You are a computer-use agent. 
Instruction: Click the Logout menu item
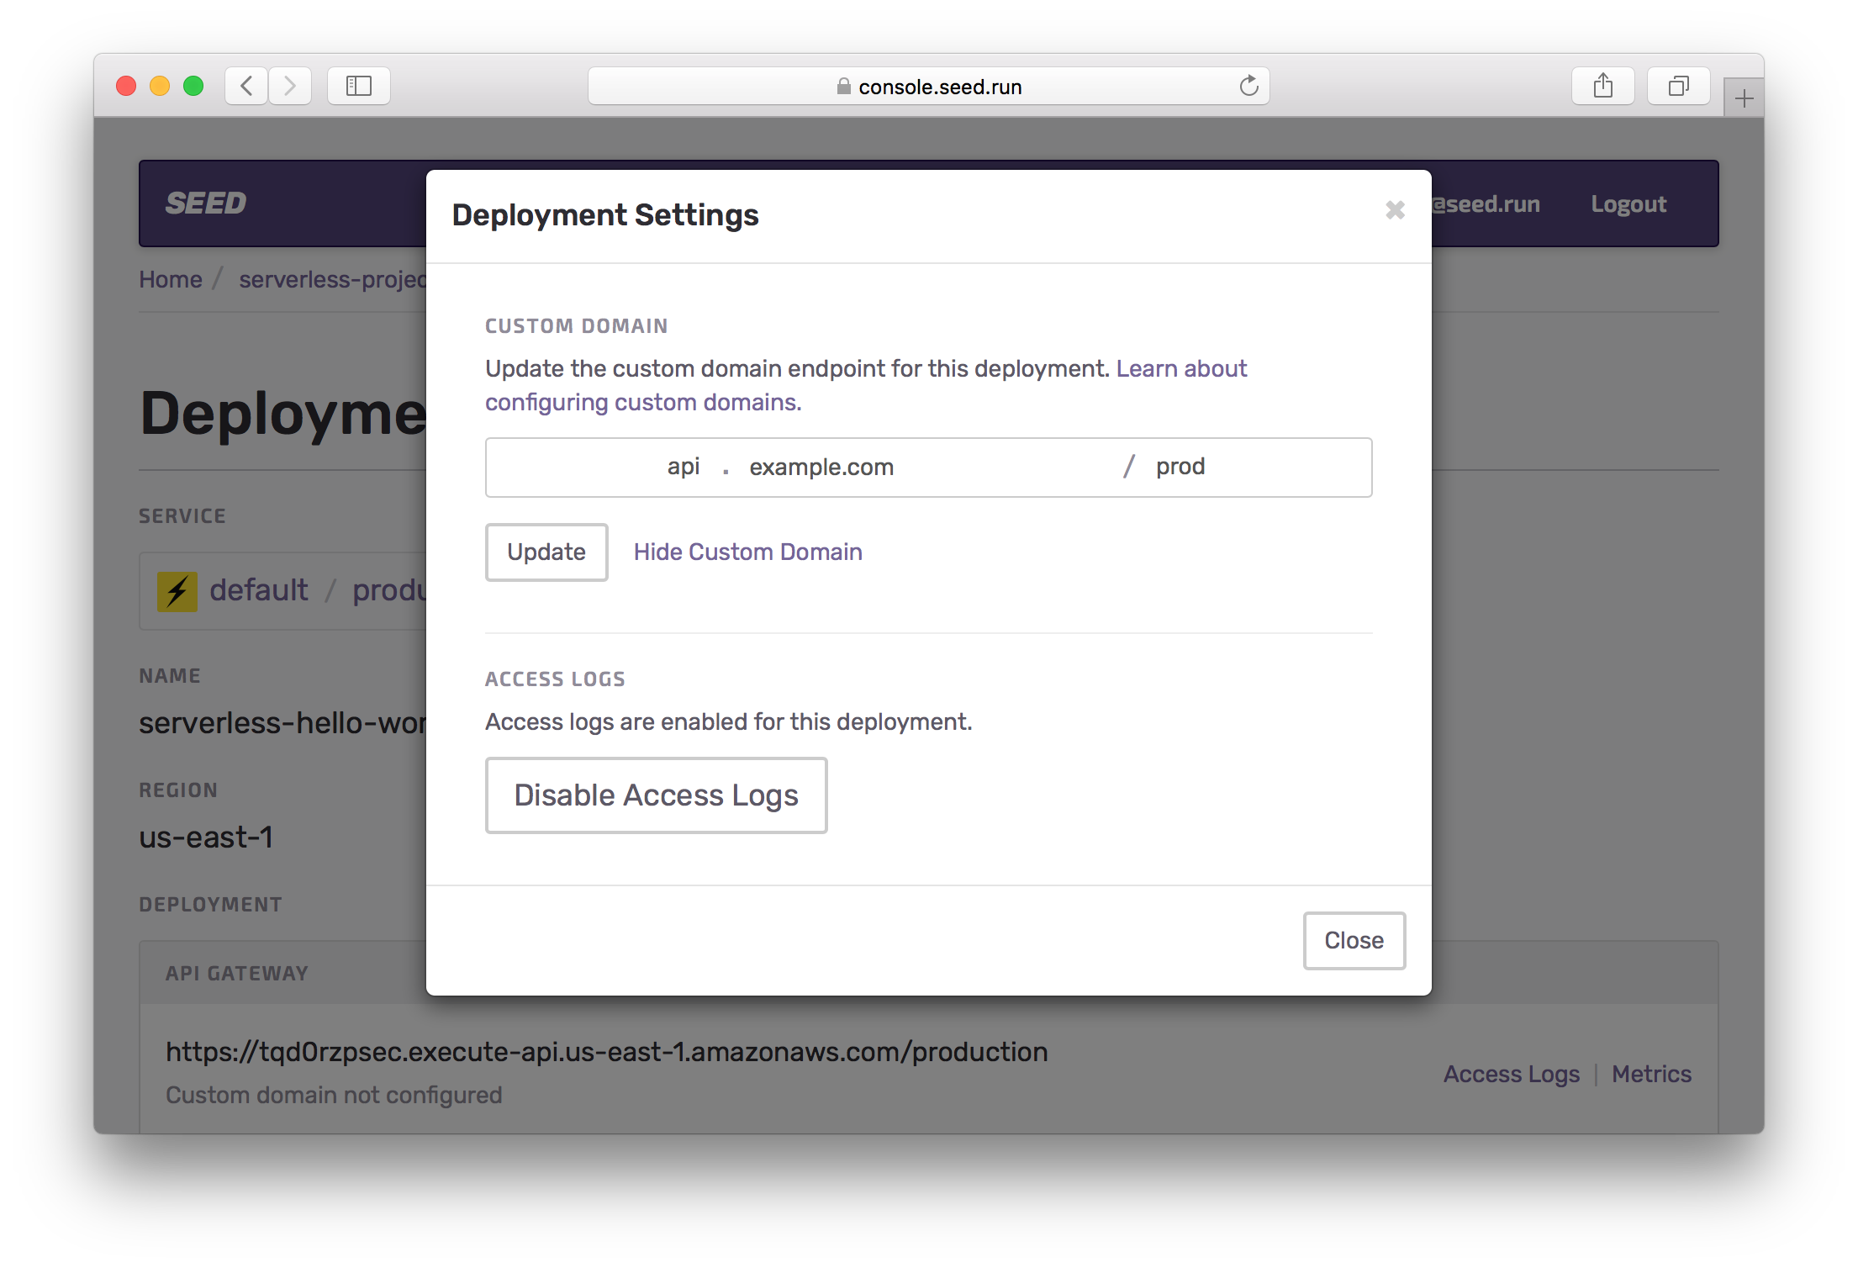click(x=1628, y=204)
